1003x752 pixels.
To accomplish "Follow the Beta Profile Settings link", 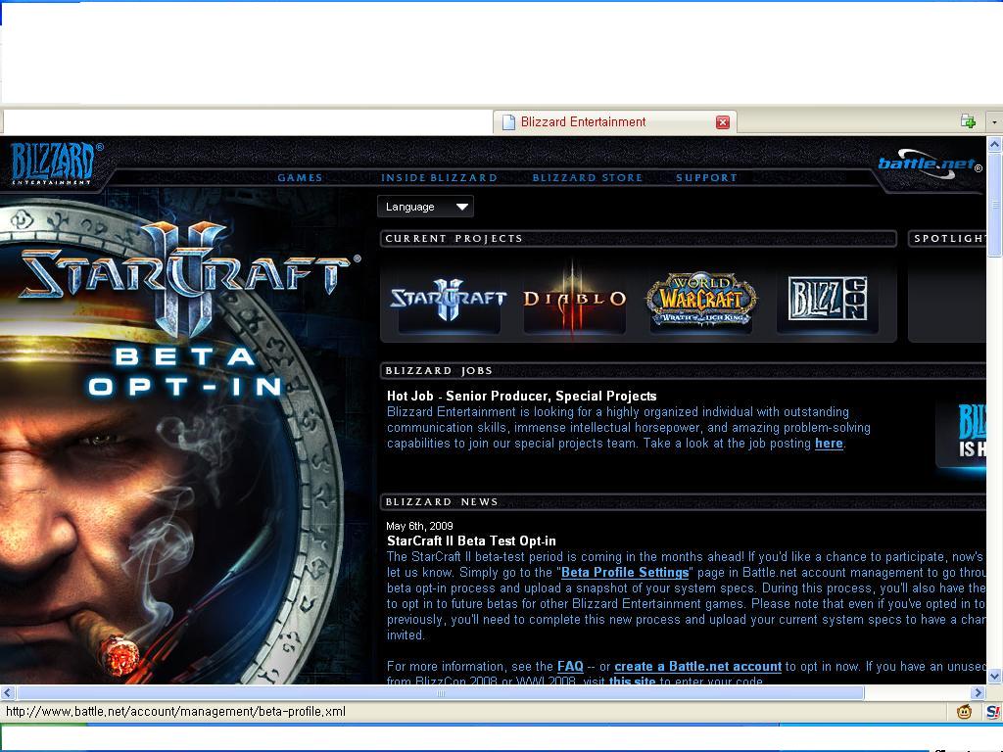I will tap(625, 573).
